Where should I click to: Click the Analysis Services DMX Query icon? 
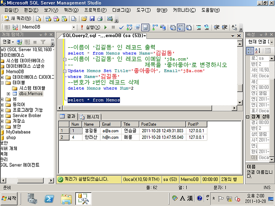coord(56,18)
